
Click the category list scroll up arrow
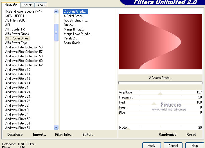56,12
